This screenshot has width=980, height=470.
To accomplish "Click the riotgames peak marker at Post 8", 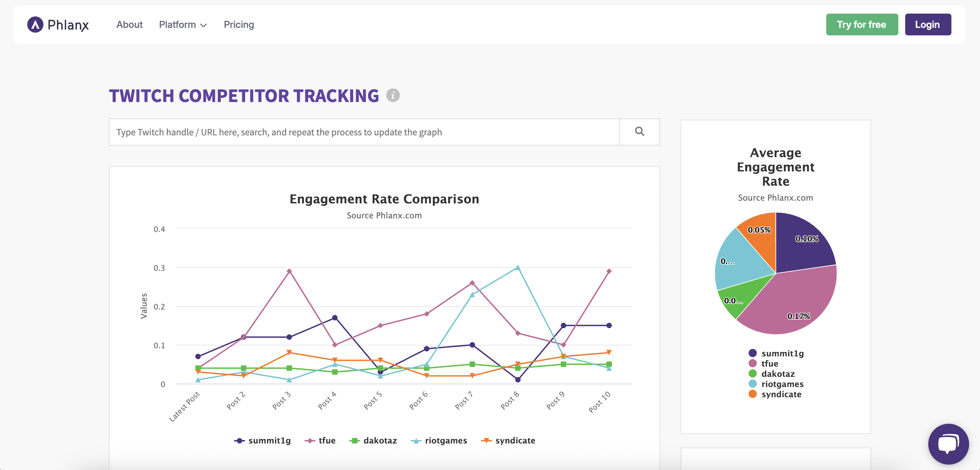I will pyautogui.click(x=517, y=268).
